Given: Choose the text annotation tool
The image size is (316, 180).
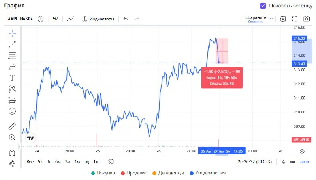Looking at the screenshot, I should point(12,78).
